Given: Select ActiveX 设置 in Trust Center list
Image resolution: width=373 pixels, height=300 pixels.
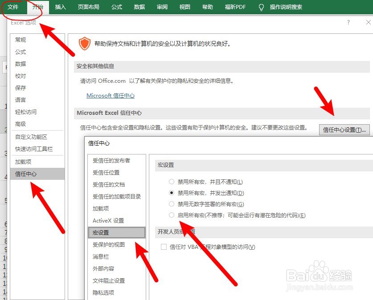Looking at the screenshot, I should point(117,221).
